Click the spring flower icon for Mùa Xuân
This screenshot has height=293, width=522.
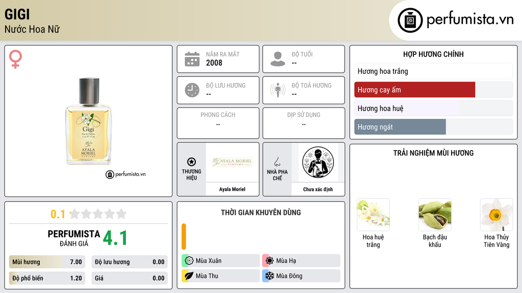(189, 260)
